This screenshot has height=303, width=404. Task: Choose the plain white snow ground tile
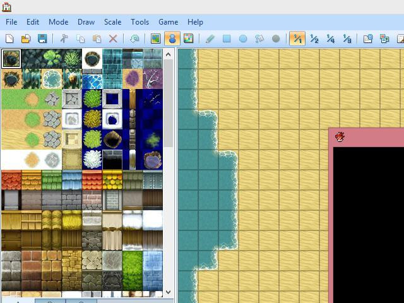(x=11, y=160)
